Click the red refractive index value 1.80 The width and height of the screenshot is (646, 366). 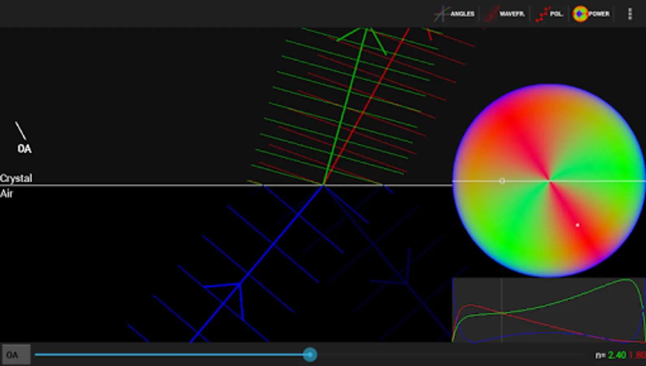(x=637, y=355)
